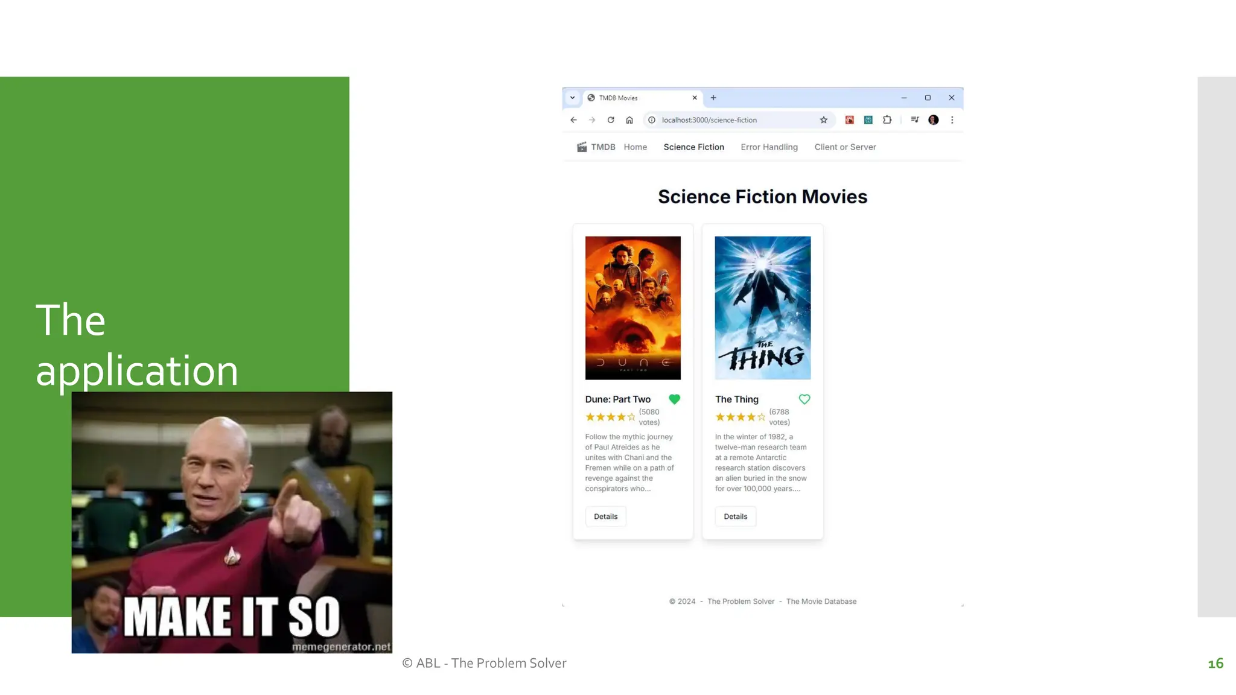Open the media control playlist icon
Image resolution: width=1236 pixels, height=695 pixels.
click(915, 120)
